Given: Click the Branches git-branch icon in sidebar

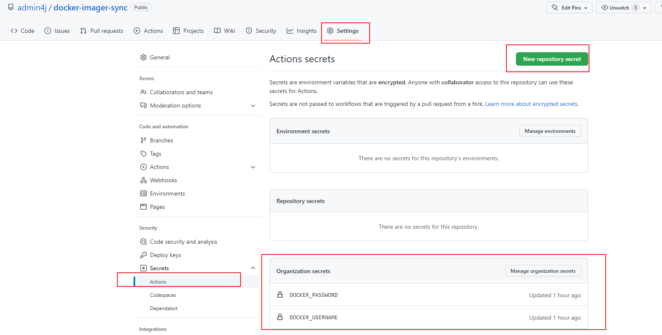Looking at the screenshot, I should point(144,140).
